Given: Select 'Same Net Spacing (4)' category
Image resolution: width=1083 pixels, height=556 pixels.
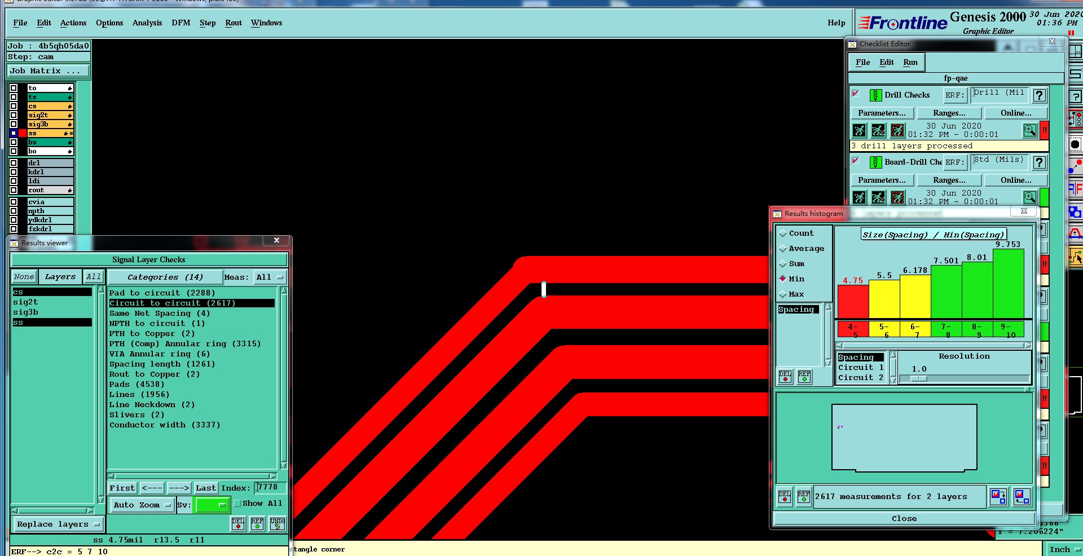Looking at the screenshot, I should pos(159,314).
